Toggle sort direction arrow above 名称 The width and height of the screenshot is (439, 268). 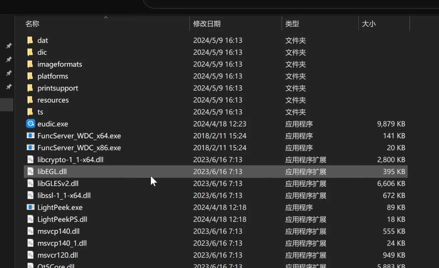pyautogui.click(x=106, y=17)
